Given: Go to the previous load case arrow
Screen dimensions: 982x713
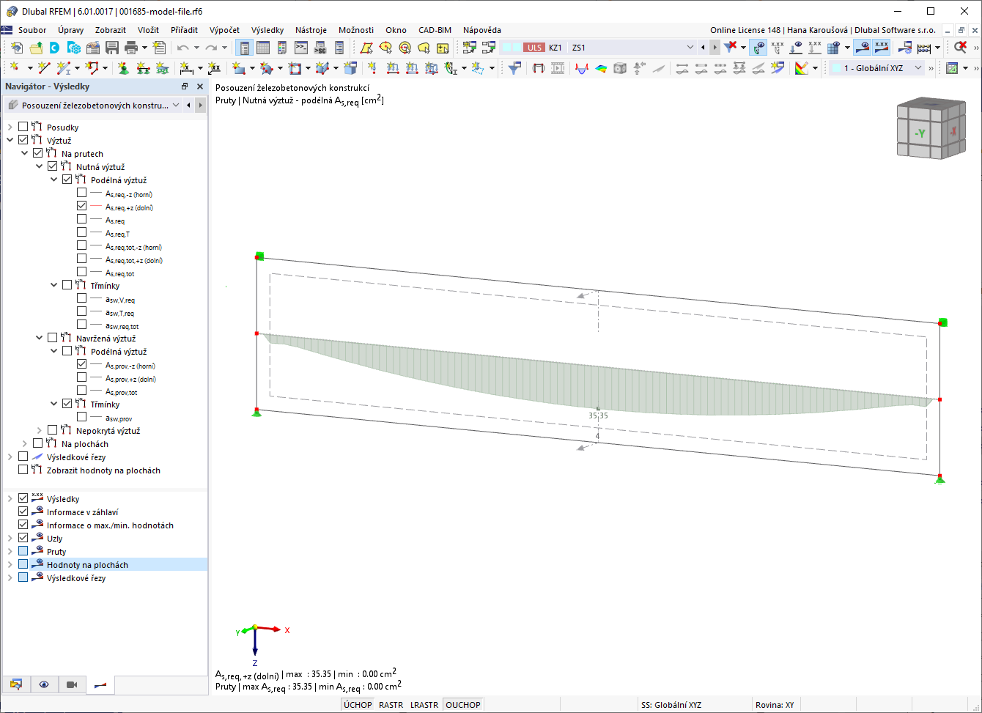Looking at the screenshot, I should (704, 48).
